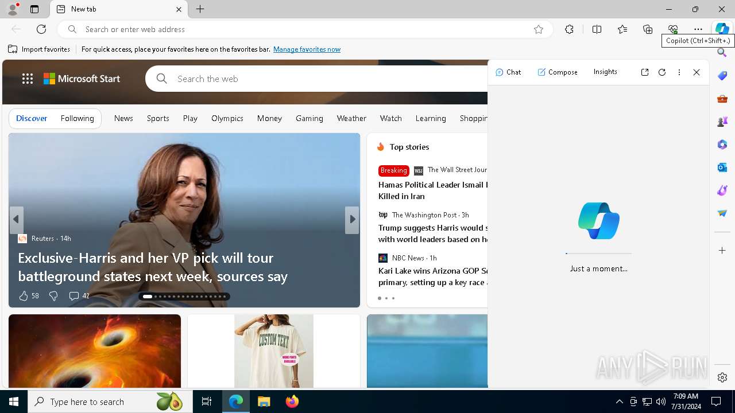
Task: Open Copilot pane more options menu
Action: click(x=679, y=72)
